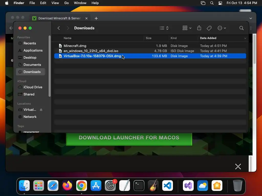Open the list view switcher in Finder

[164, 28]
